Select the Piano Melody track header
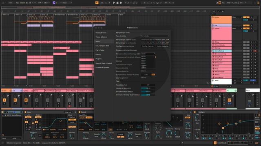The width and height of the screenshot is (261, 146). (221, 45)
